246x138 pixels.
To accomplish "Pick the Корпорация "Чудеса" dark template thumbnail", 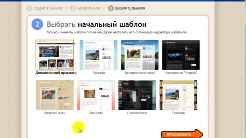I will (181, 55).
